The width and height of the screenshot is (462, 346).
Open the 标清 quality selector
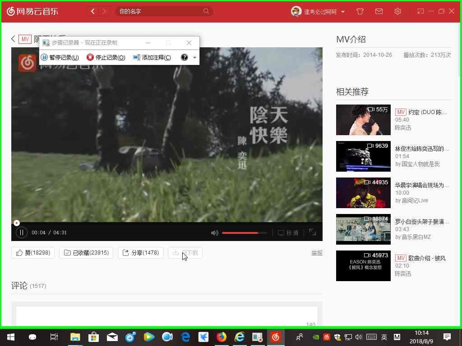[x=289, y=232]
